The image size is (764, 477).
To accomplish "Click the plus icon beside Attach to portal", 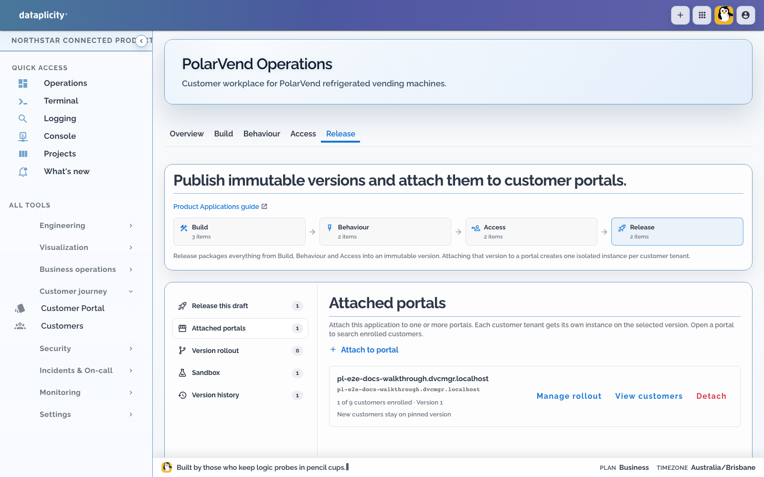I will (333, 350).
